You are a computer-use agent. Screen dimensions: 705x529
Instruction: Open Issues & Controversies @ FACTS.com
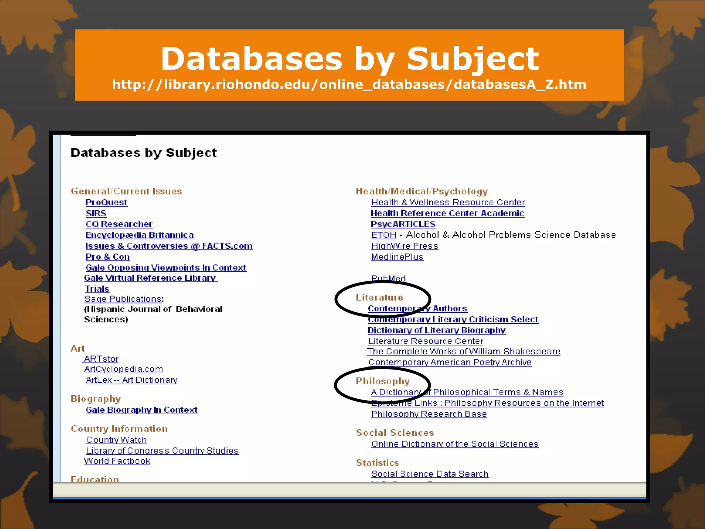169,246
